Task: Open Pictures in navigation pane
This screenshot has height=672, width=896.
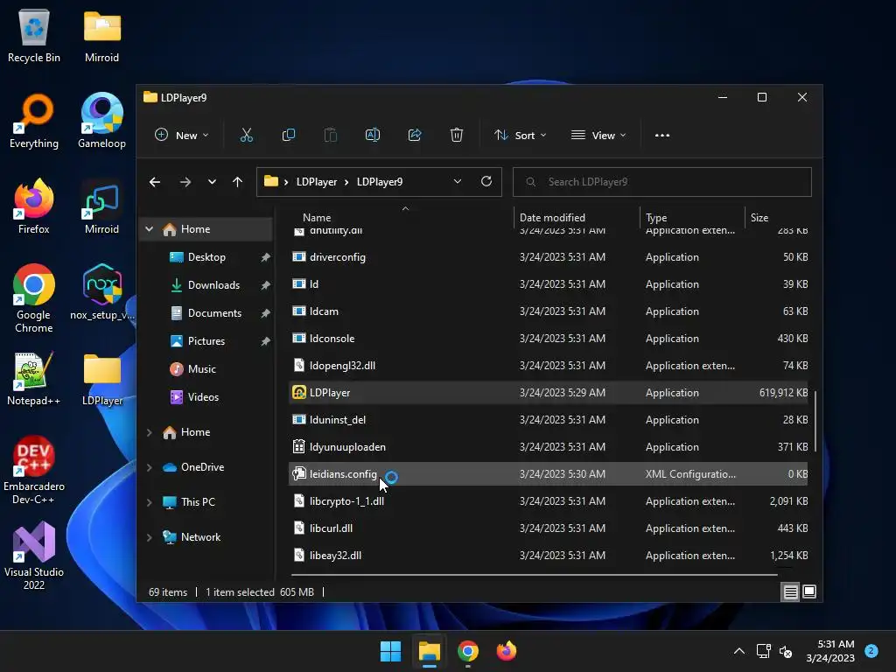Action: coord(206,341)
